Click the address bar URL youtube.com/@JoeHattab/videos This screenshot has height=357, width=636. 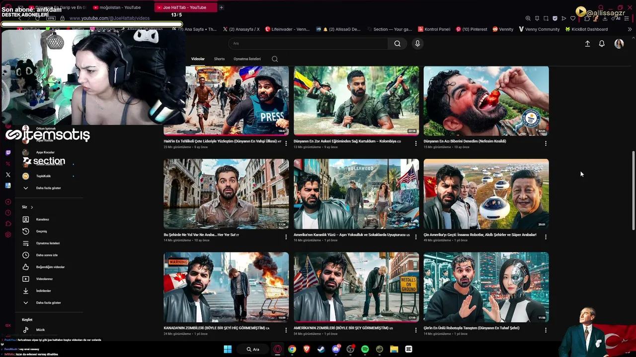tap(109, 18)
